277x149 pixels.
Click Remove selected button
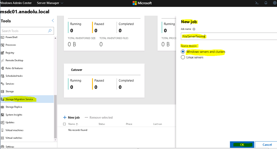[99, 118]
